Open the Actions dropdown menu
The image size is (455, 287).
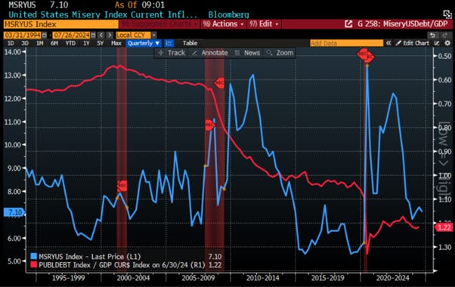(224, 23)
